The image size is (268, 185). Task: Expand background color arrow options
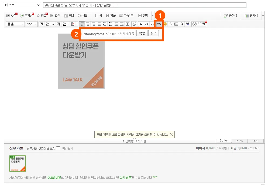tap(77, 24)
